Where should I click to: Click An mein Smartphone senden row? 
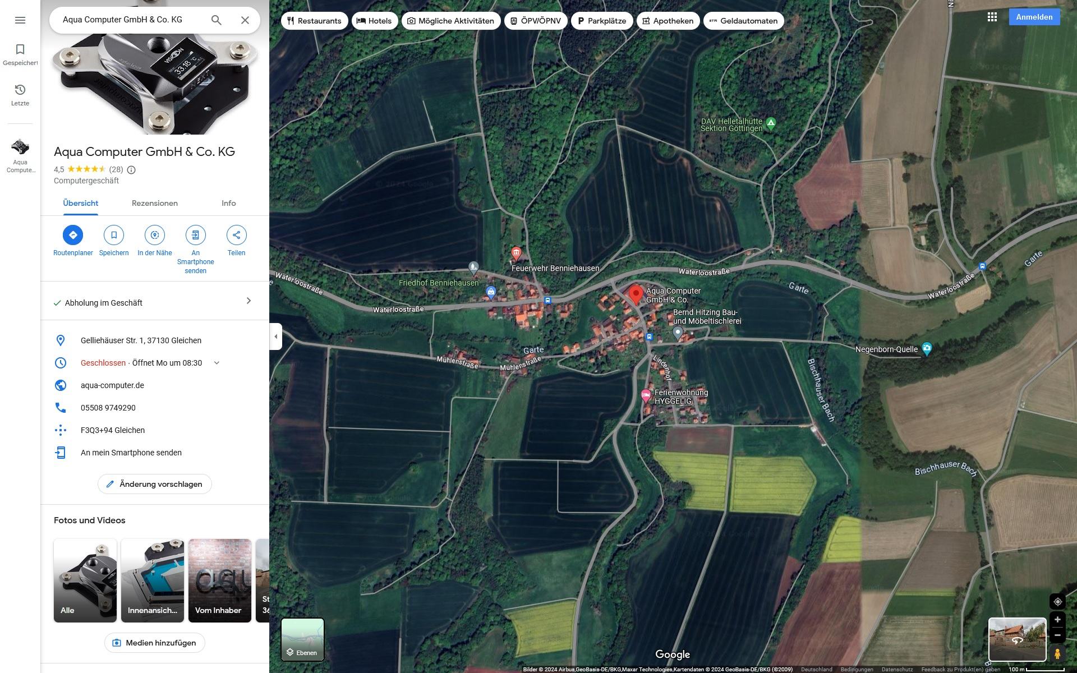tap(155, 453)
